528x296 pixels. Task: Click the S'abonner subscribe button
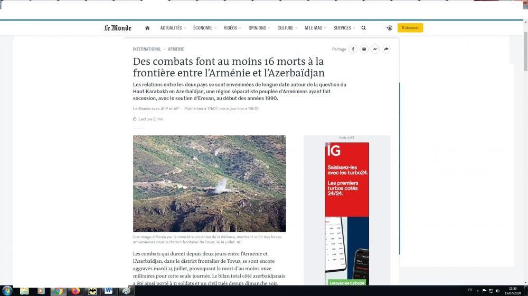(x=410, y=28)
